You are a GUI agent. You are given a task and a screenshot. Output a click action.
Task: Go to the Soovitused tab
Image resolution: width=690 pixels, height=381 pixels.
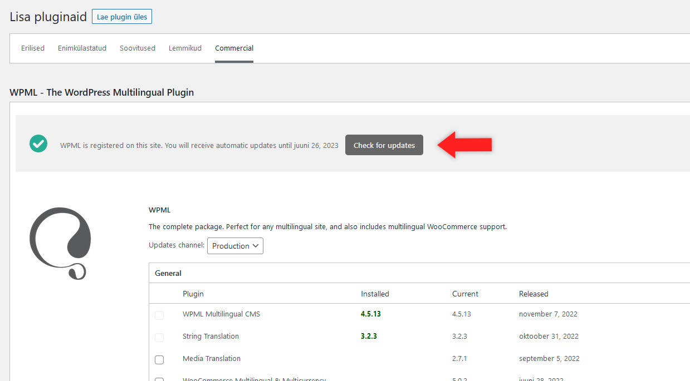coord(138,48)
